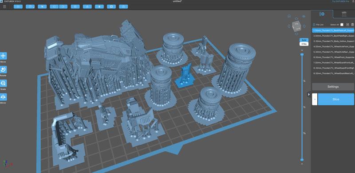Image resolution: width=355 pixels, height=173 pixels.
Task: Select file 2 BackPlateRight in list
Action: tap(333, 36)
